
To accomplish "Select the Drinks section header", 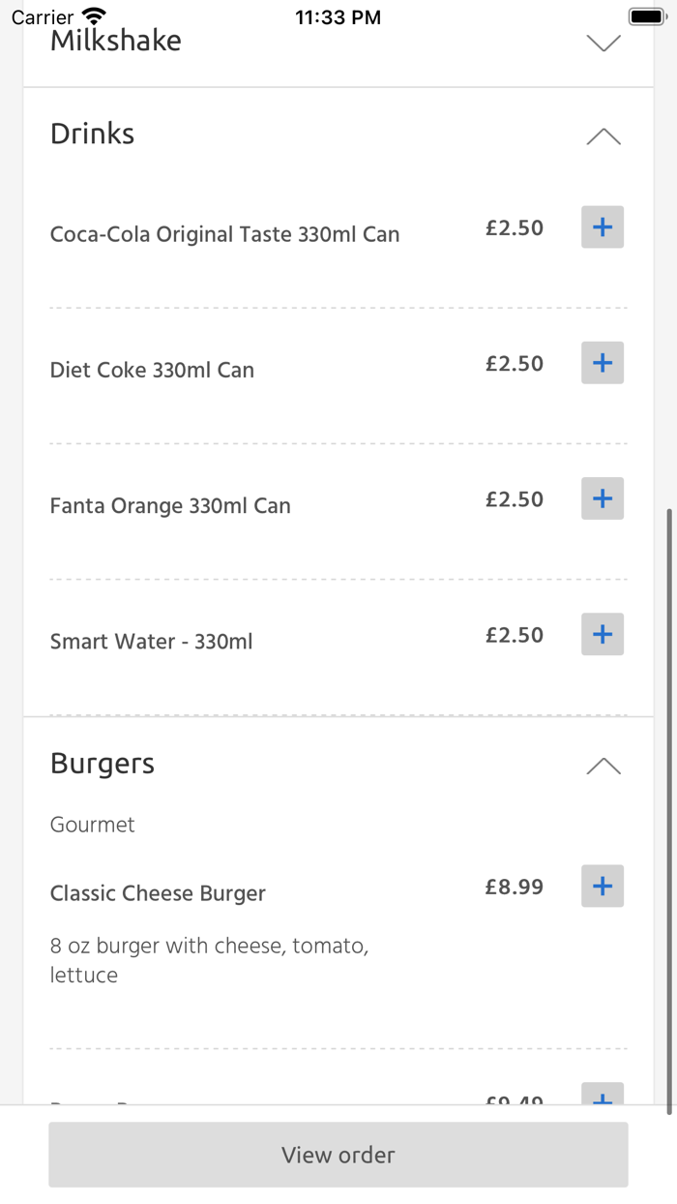I will pyautogui.click(x=92, y=134).
